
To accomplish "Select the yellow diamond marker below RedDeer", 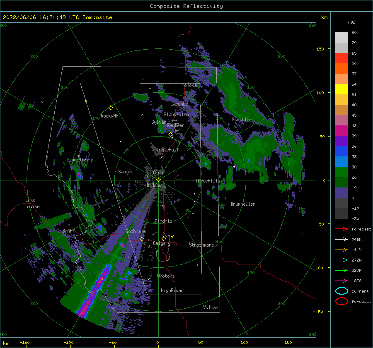I will (170, 134).
